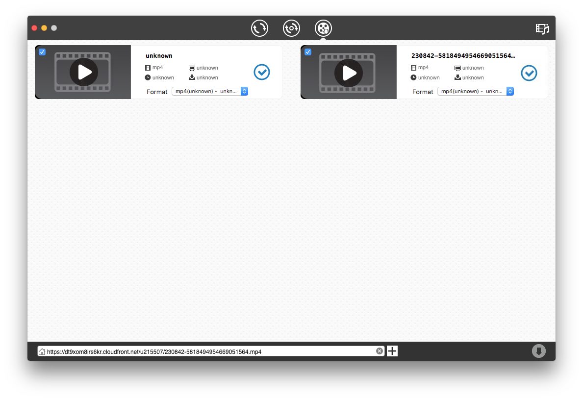Click the blue checkmark circle on 230842 card
583x400 pixels.
pyautogui.click(x=529, y=73)
